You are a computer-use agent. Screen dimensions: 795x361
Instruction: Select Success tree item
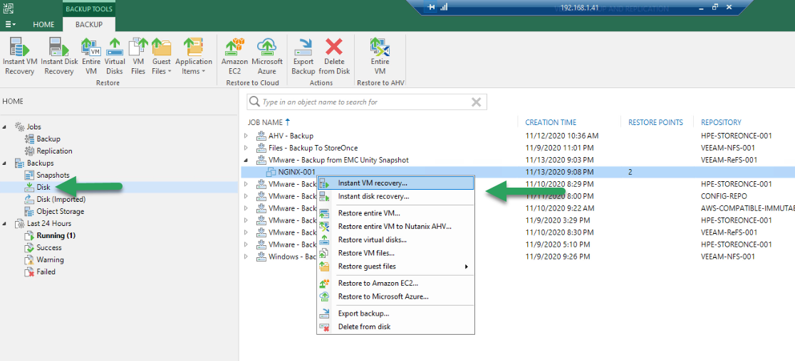(48, 248)
